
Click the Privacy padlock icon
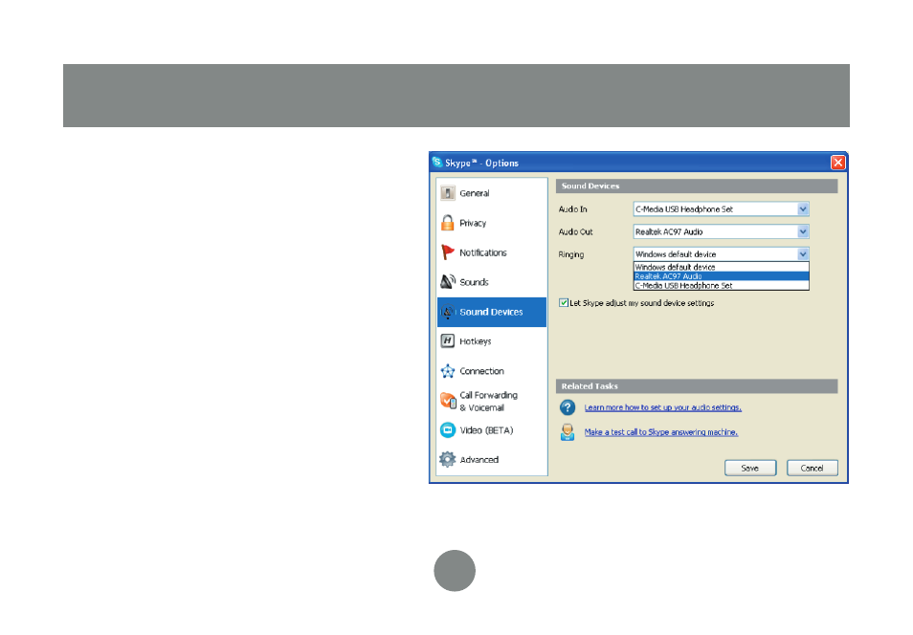click(x=447, y=223)
